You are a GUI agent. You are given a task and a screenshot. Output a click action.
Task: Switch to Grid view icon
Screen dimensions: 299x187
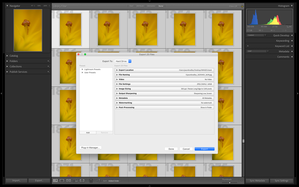tap(55, 181)
